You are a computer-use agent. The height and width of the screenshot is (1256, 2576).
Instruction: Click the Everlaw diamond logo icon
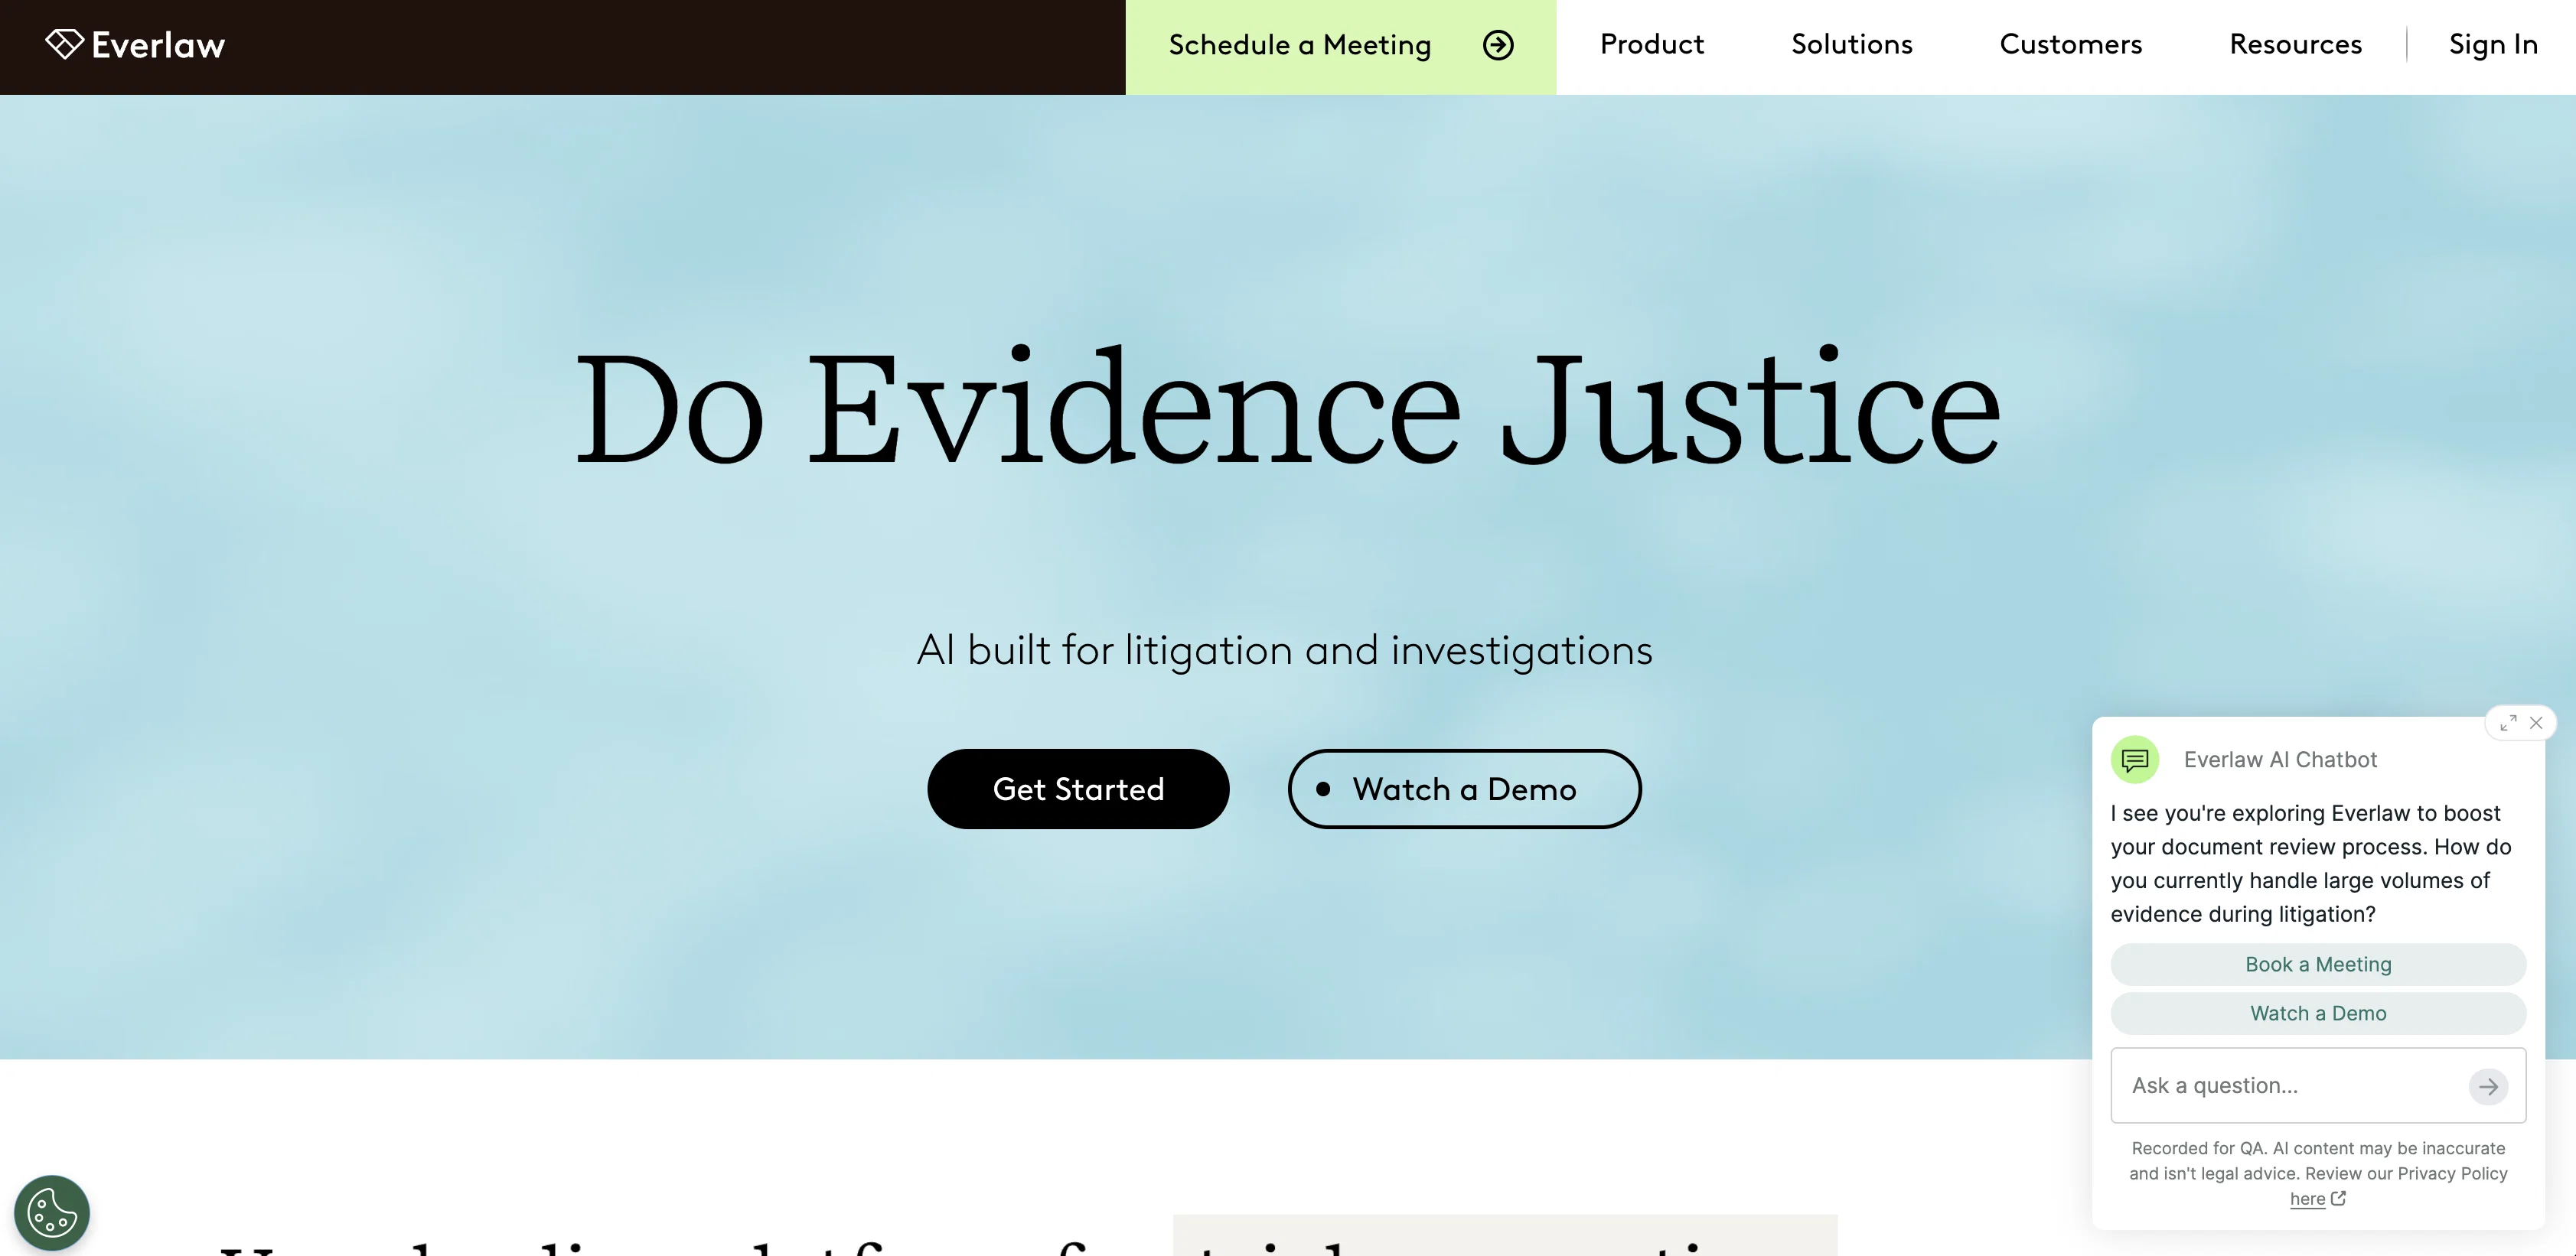64,44
